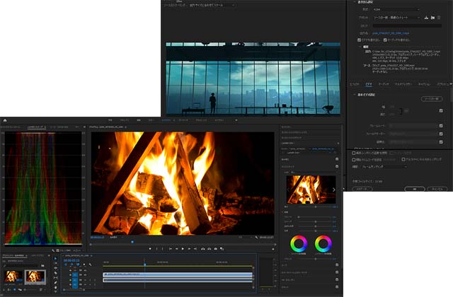
Task: Select the Hand tool
Action: [55, 288]
